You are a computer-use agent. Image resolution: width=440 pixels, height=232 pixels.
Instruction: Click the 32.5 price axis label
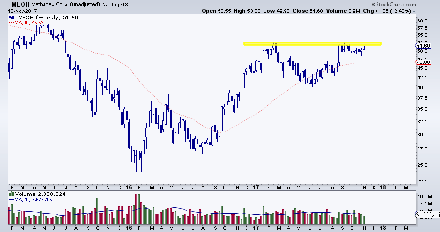tap(422, 121)
